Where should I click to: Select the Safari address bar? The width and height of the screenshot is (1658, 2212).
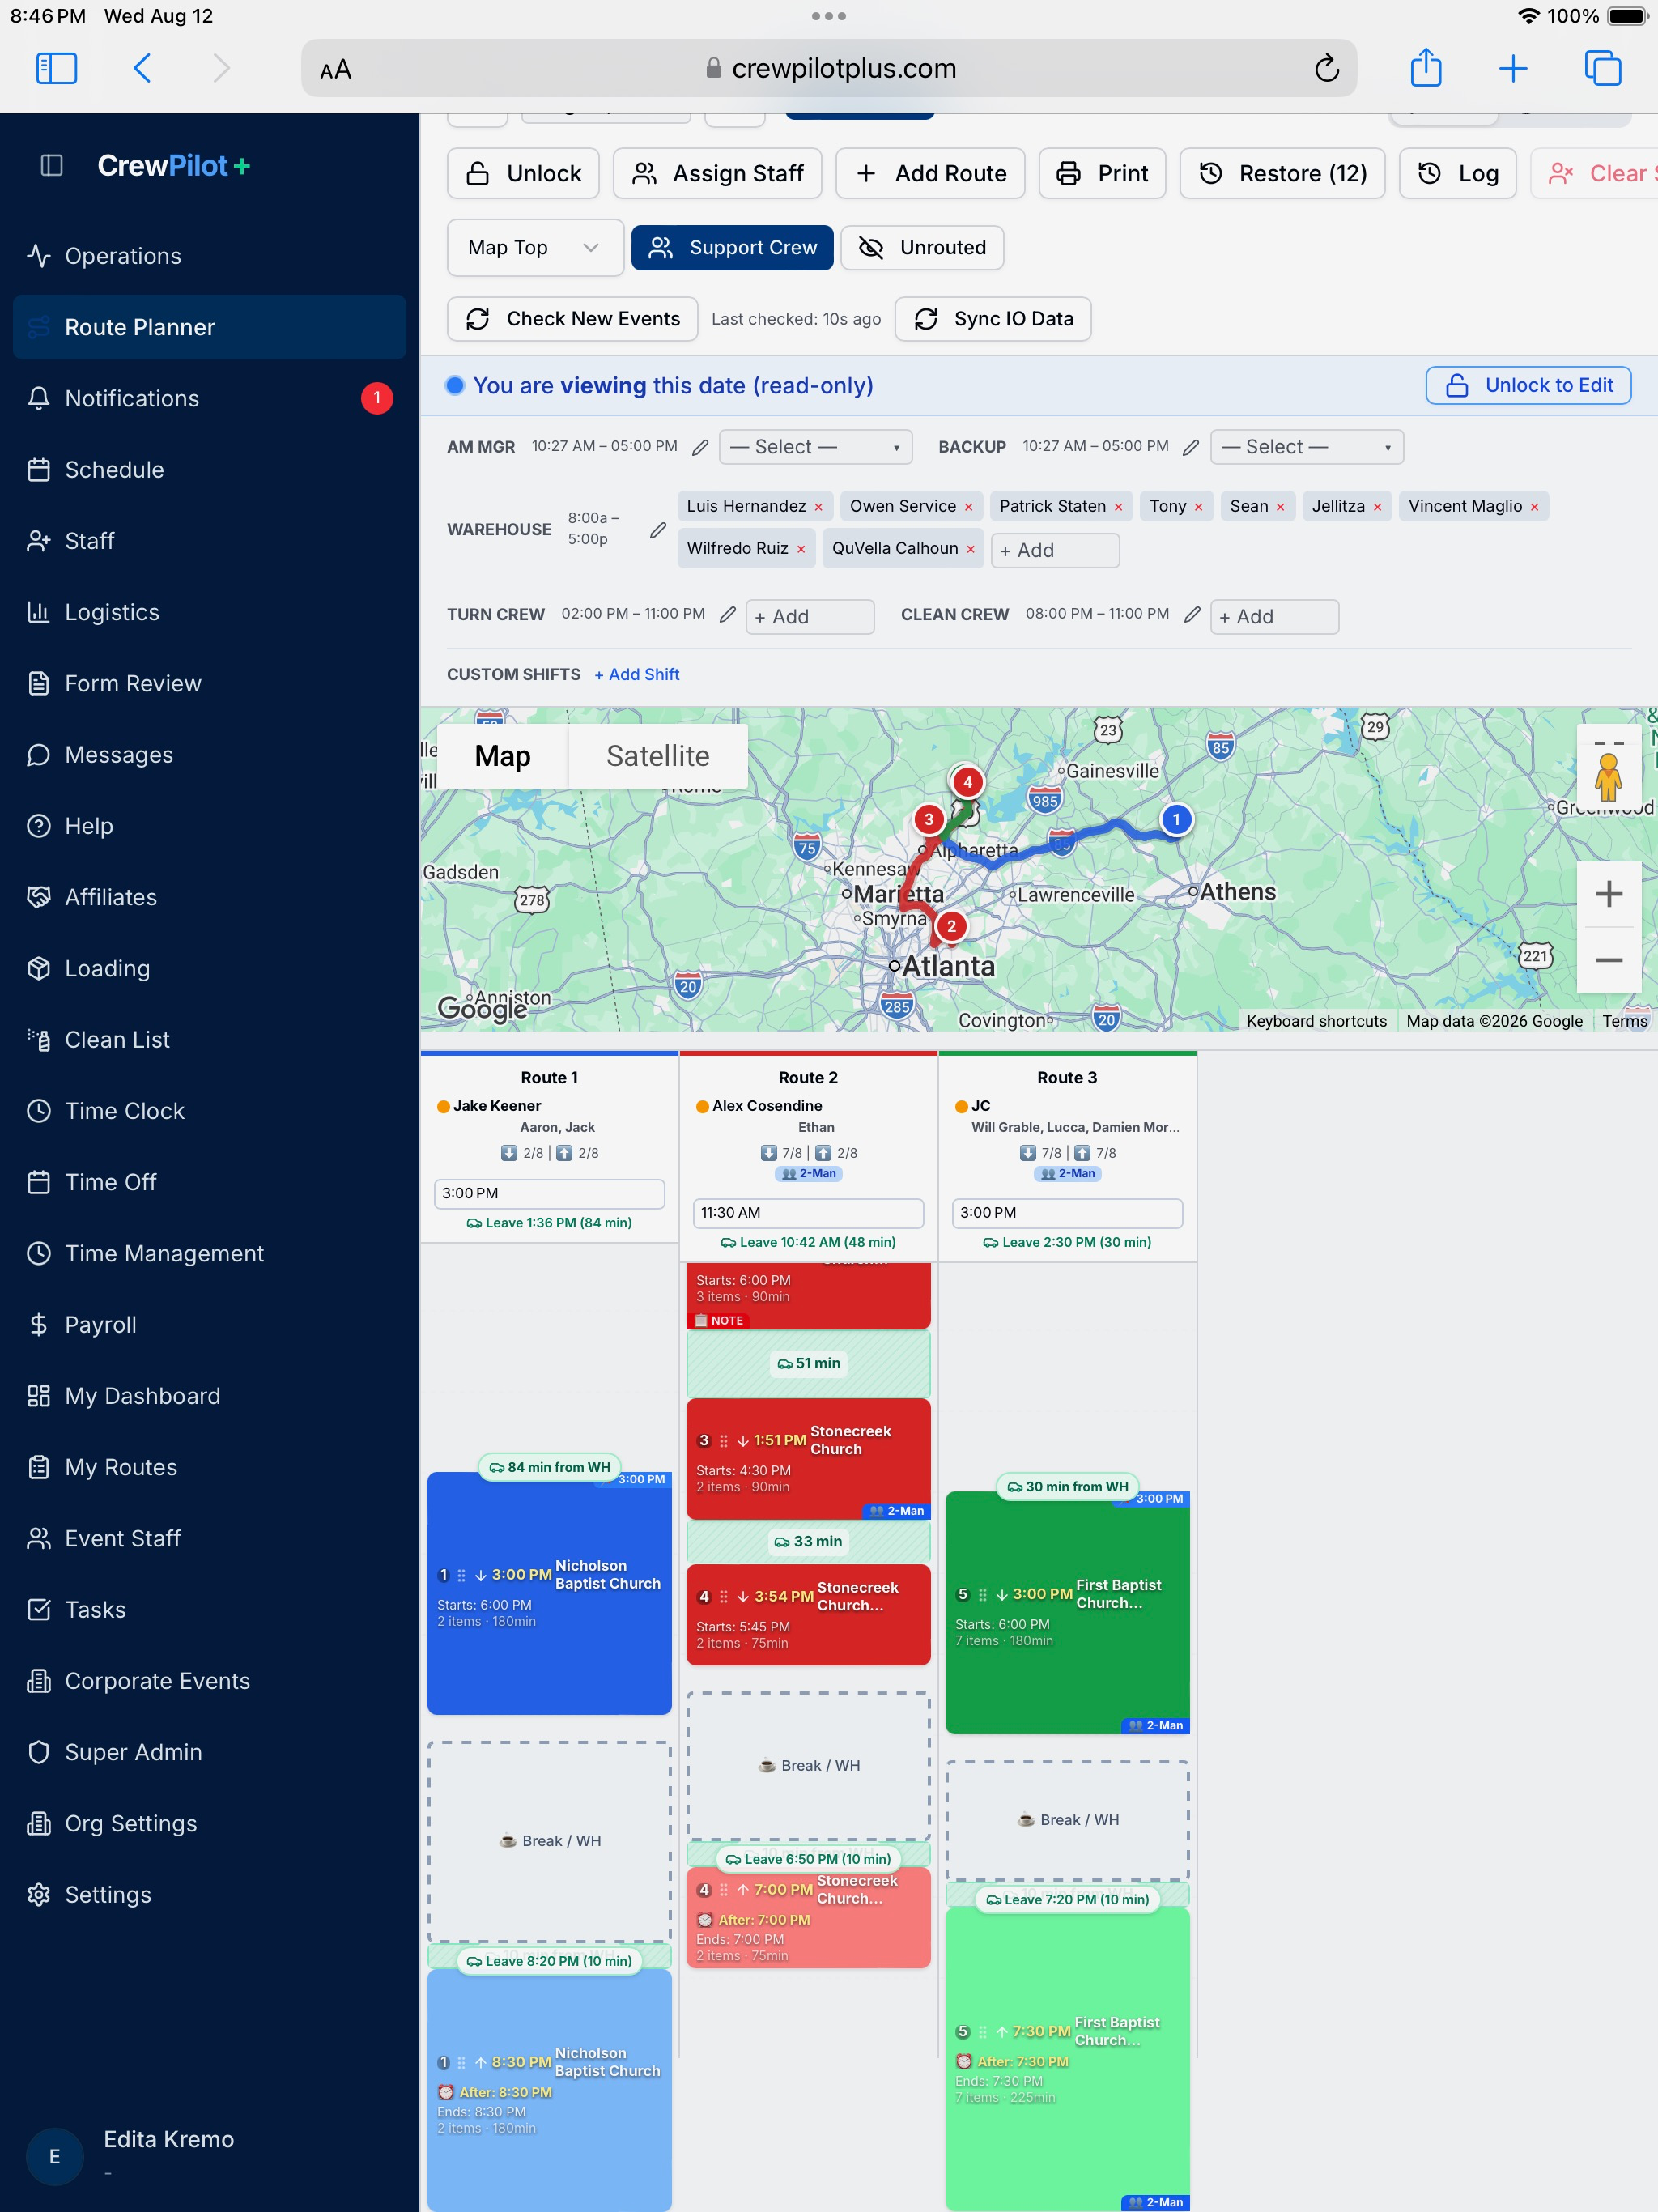pyautogui.click(x=828, y=68)
